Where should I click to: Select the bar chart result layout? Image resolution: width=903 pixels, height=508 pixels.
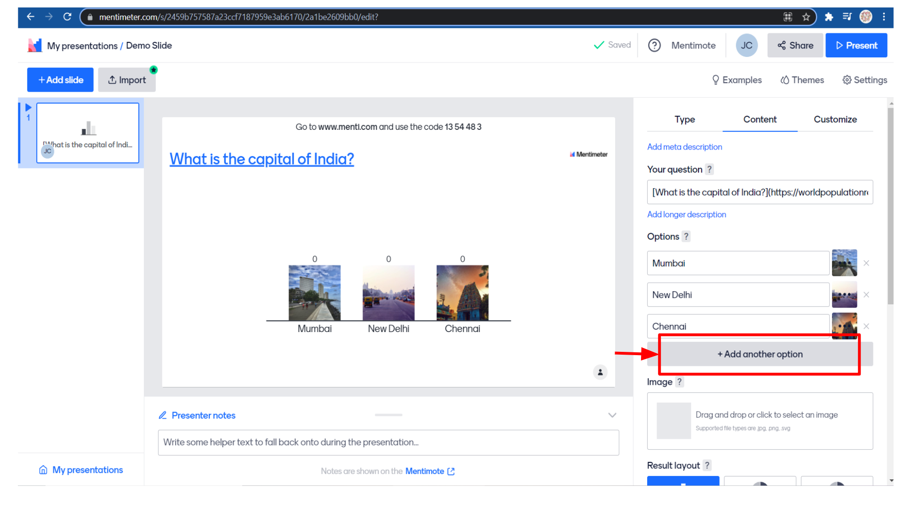683,481
